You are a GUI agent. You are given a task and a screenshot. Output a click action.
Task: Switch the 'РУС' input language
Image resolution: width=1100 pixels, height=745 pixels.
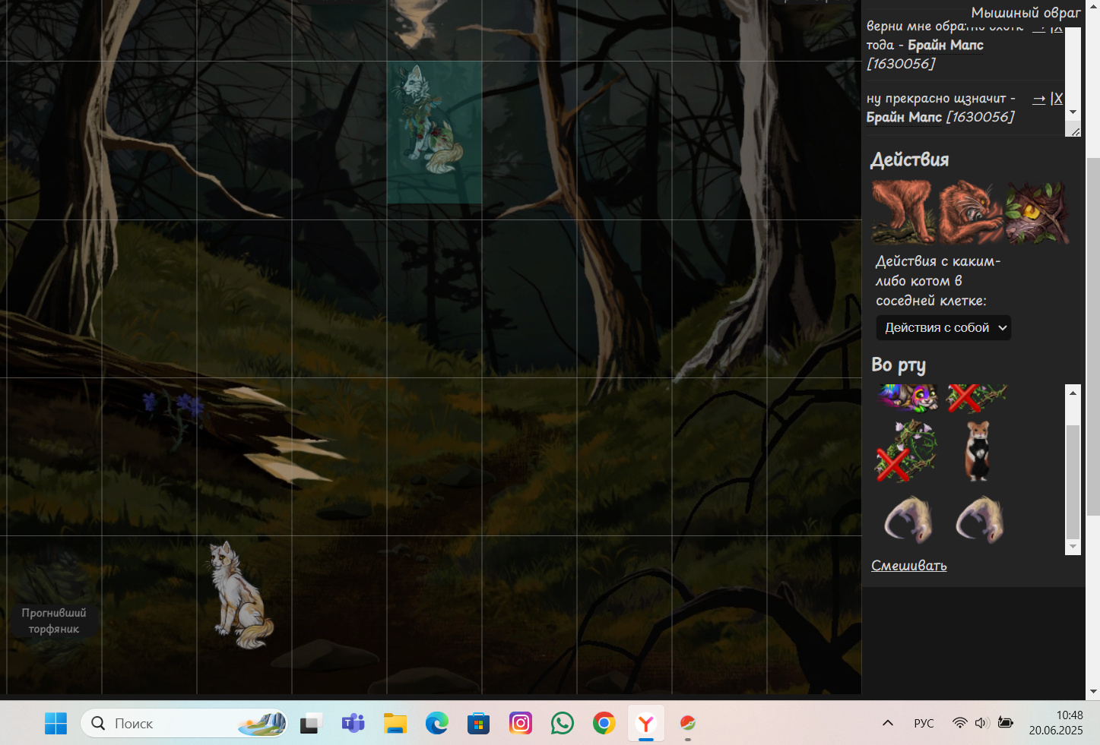point(924,723)
